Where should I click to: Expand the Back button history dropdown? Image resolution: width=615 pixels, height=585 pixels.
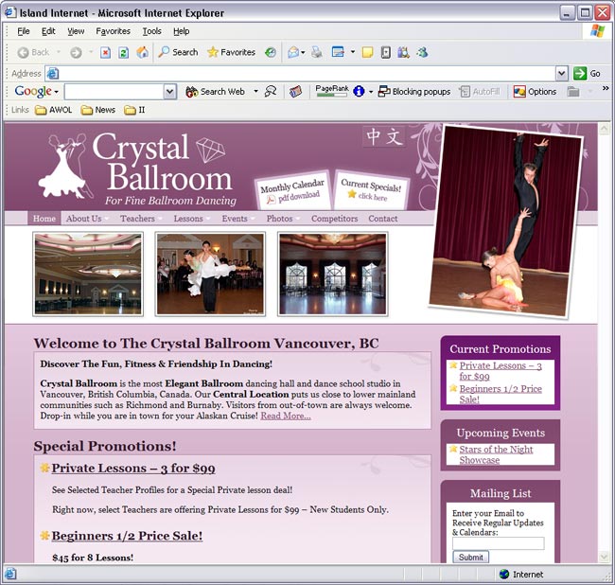[x=59, y=52]
